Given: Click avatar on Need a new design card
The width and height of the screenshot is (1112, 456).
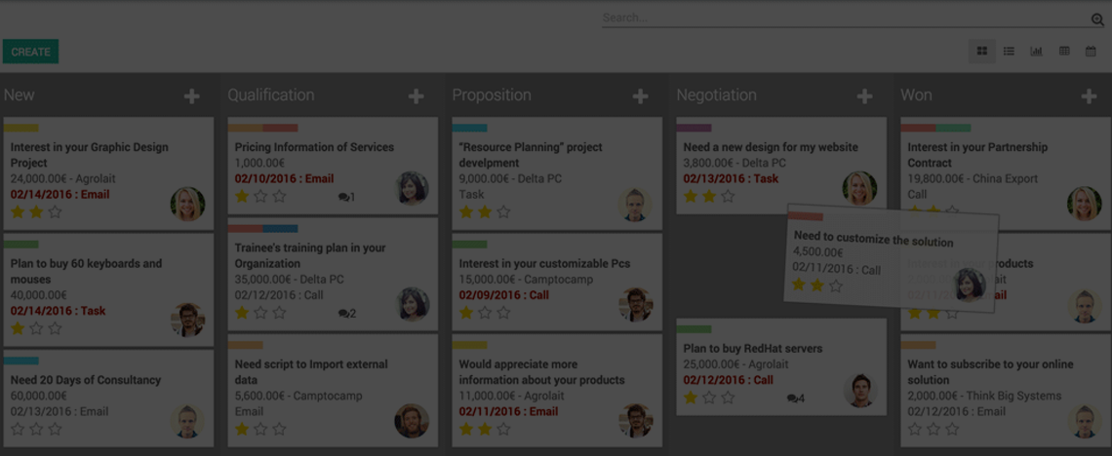Looking at the screenshot, I should (859, 188).
